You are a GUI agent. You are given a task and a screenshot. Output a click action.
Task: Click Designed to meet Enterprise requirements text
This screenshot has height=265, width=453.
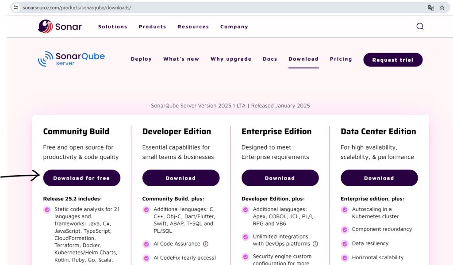(275, 152)
